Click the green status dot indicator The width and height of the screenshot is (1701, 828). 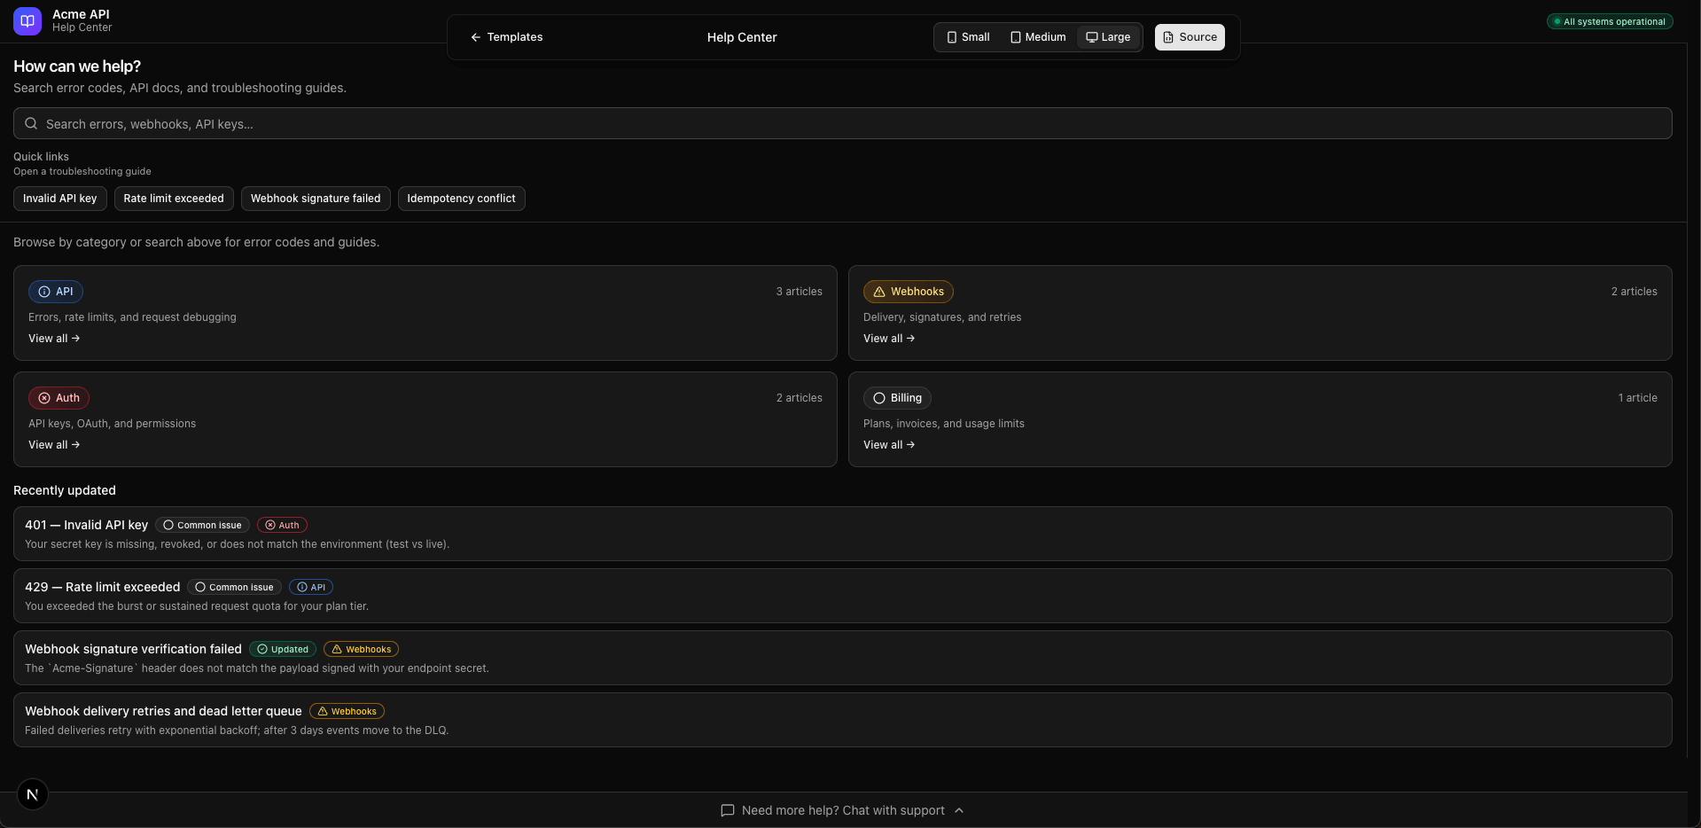click(x=1557, y=21)
